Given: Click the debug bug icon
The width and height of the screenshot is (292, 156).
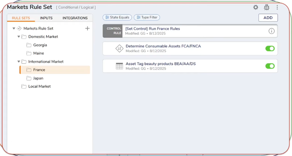Looking at the screenshot, I should coord(266,7).
